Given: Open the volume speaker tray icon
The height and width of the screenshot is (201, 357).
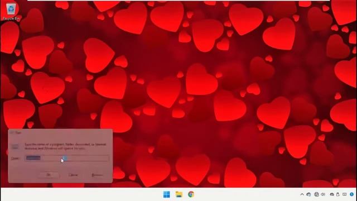Looking at the screenshot, I should 323,194.
